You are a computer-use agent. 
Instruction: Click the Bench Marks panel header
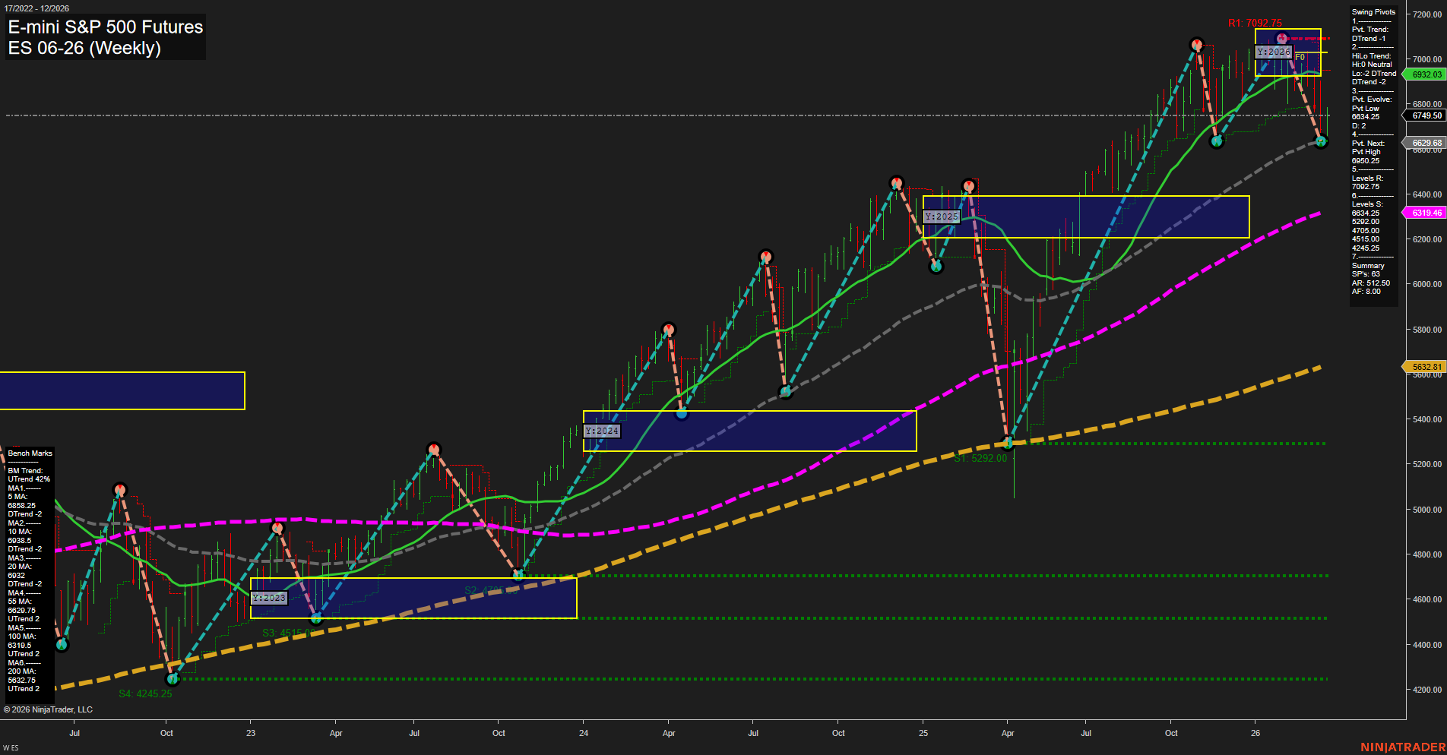point(29,453)
